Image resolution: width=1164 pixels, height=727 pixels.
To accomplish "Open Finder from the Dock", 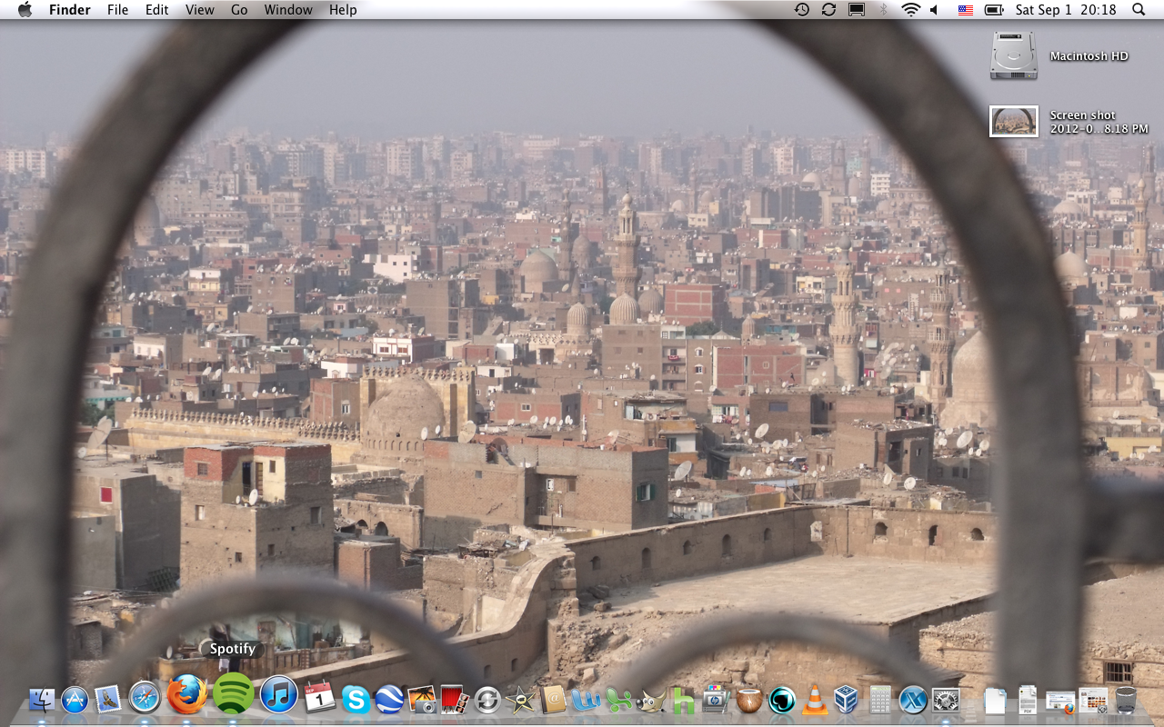I will (x=42, y=700).
